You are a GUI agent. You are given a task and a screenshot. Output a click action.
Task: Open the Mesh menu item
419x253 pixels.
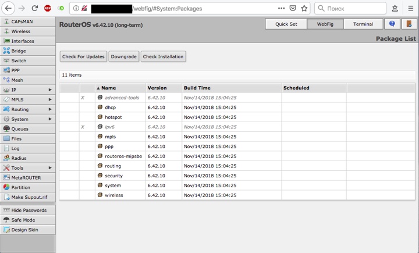click(28, 80)
